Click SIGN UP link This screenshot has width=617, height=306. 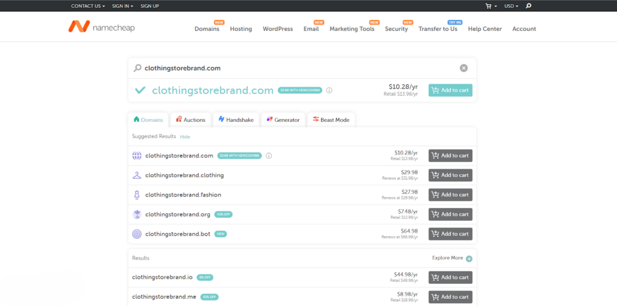click(149, 6)
